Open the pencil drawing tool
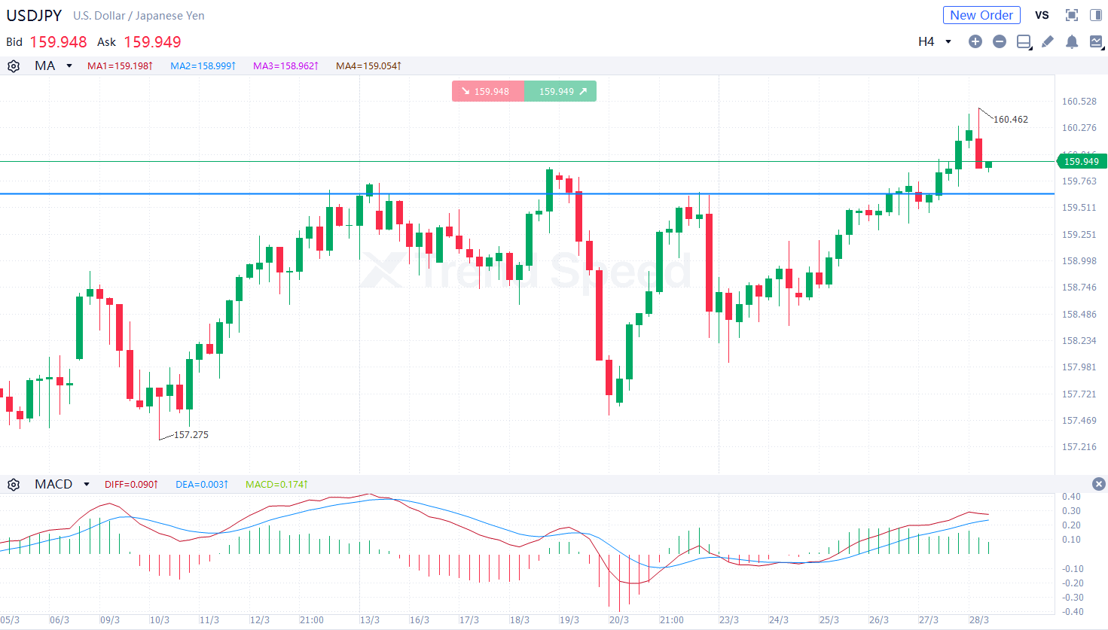The height and width of the screenshot is (630, 1108). pyautogui.click(x=1047, y=42)
